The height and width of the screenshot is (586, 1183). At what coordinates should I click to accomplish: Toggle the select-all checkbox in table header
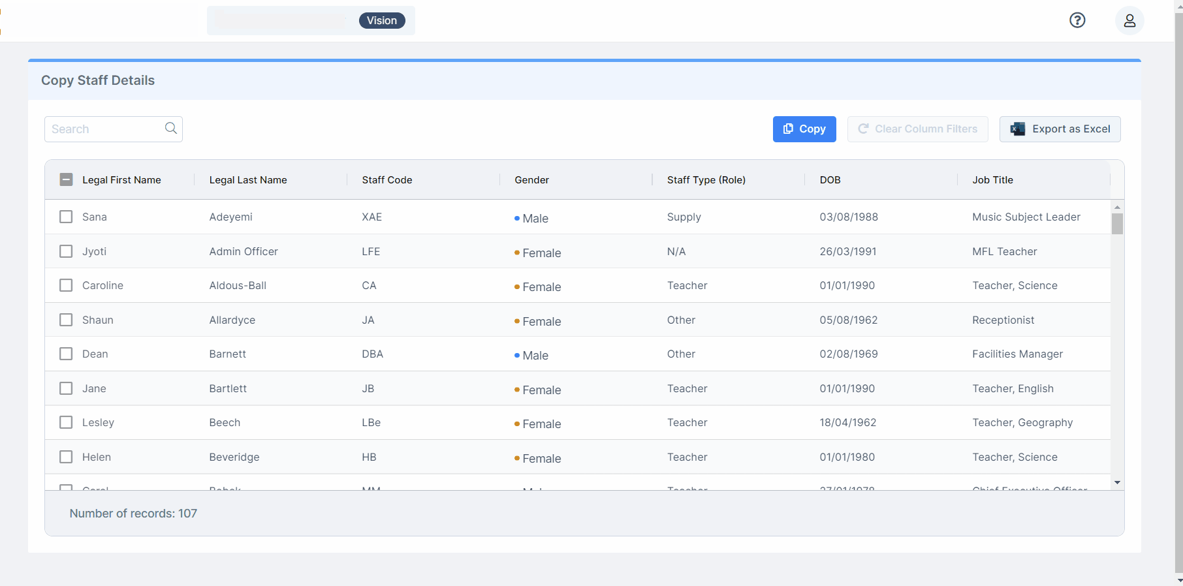coord(66,179)
